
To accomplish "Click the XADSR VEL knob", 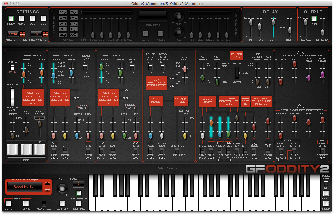I will (x=179, y=32).
